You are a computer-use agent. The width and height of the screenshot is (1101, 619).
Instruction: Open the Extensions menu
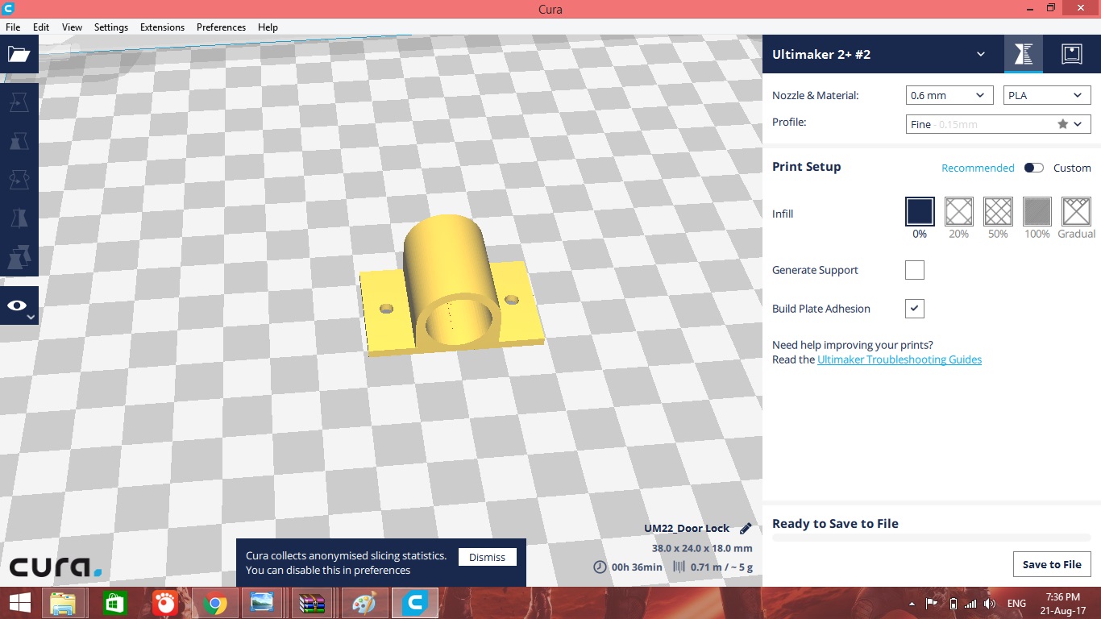162,27
